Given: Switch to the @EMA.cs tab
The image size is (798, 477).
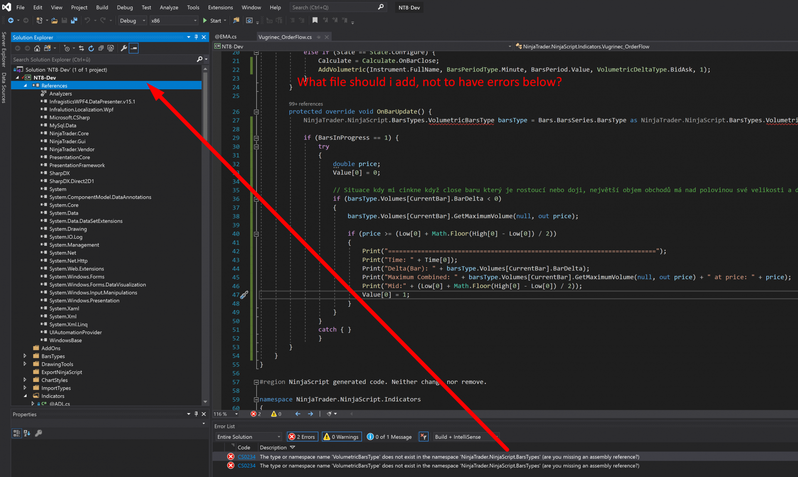Looking at the screenshot, I should (x=226, y=37).
